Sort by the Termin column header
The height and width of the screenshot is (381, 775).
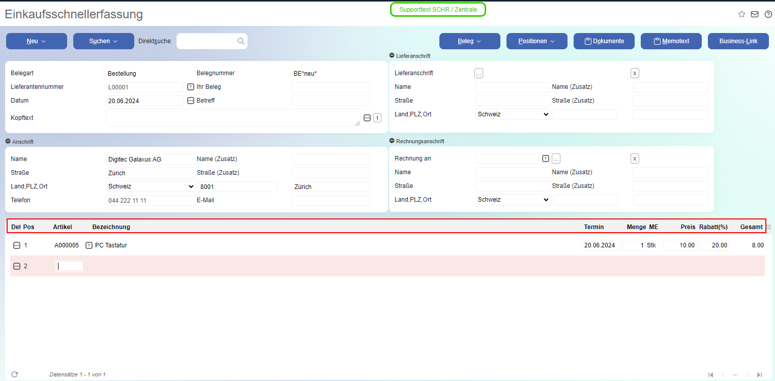[594, 227]
